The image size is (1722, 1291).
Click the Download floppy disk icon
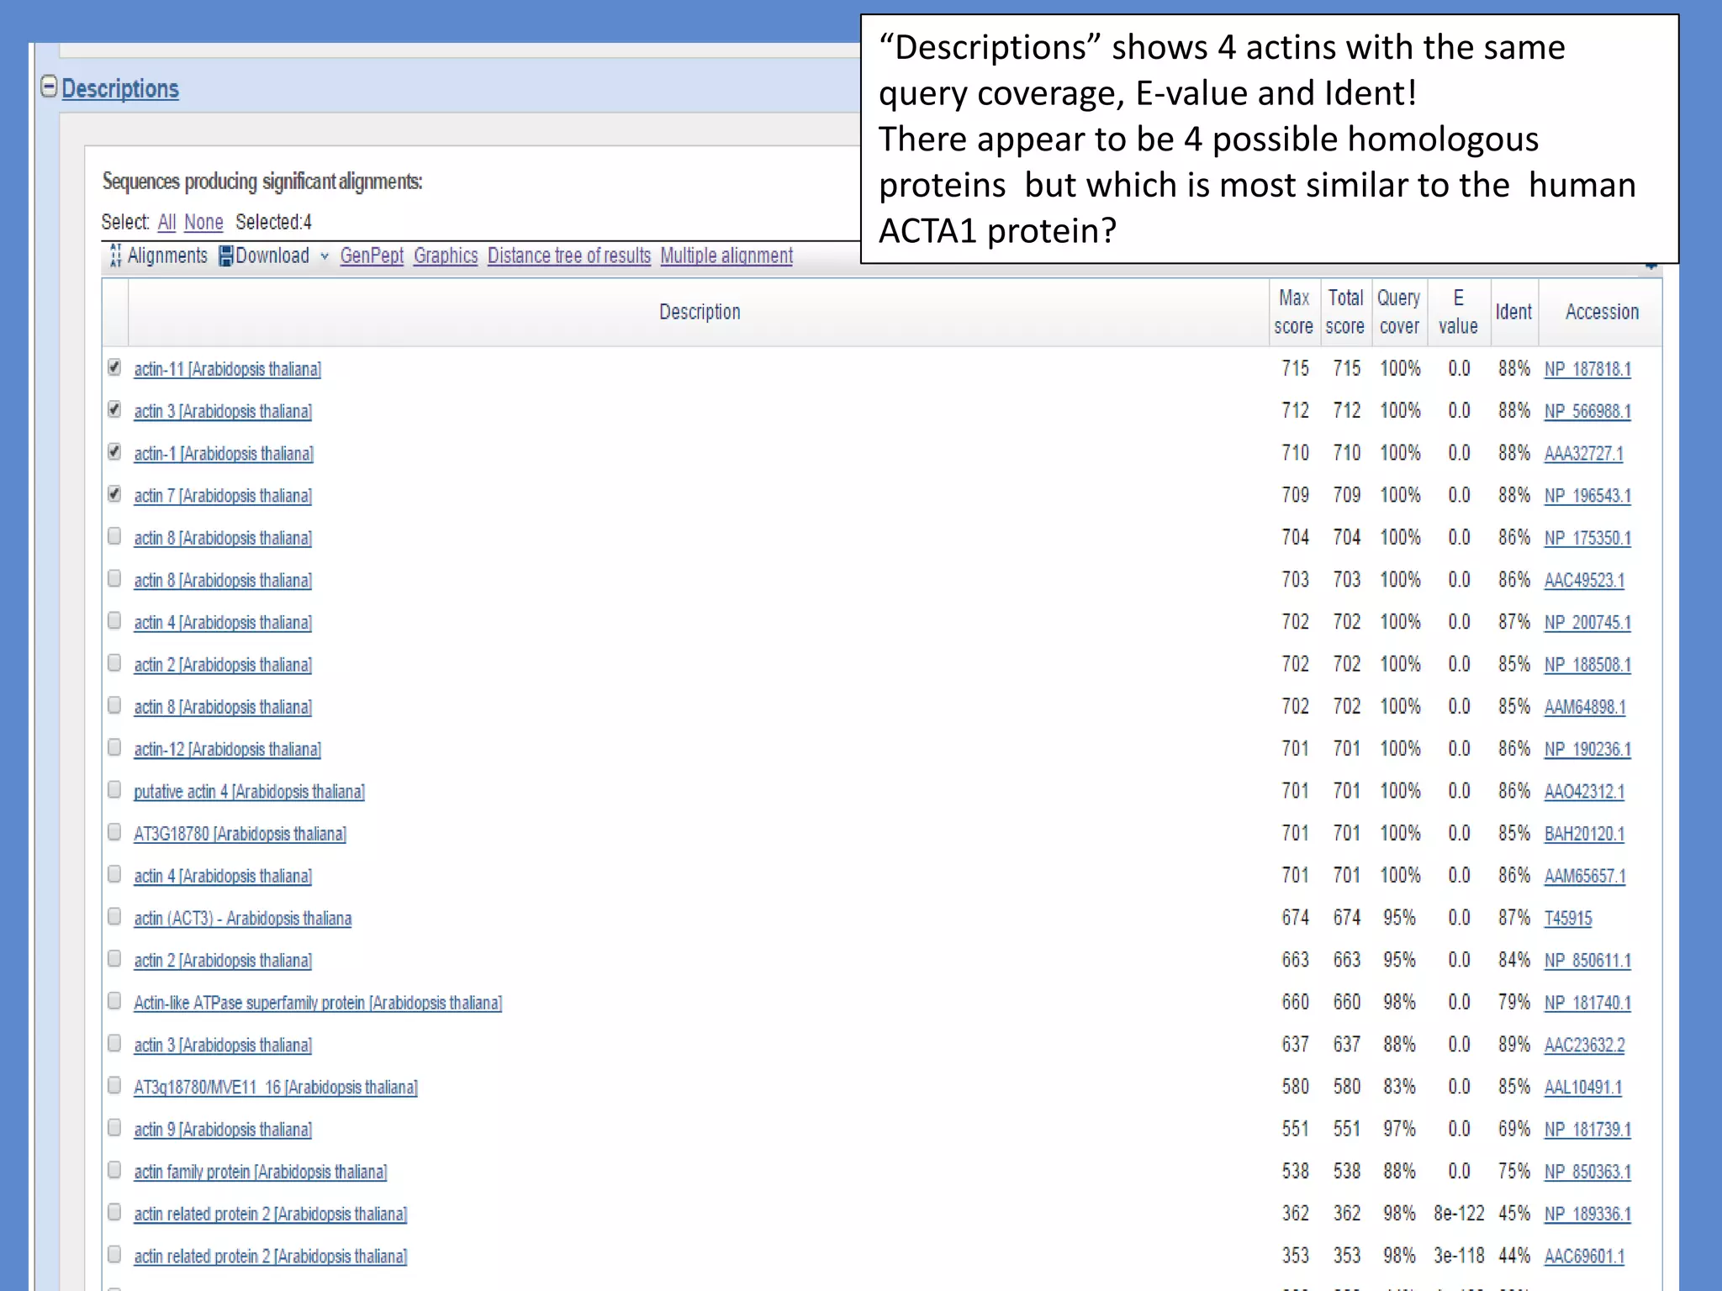225,256
